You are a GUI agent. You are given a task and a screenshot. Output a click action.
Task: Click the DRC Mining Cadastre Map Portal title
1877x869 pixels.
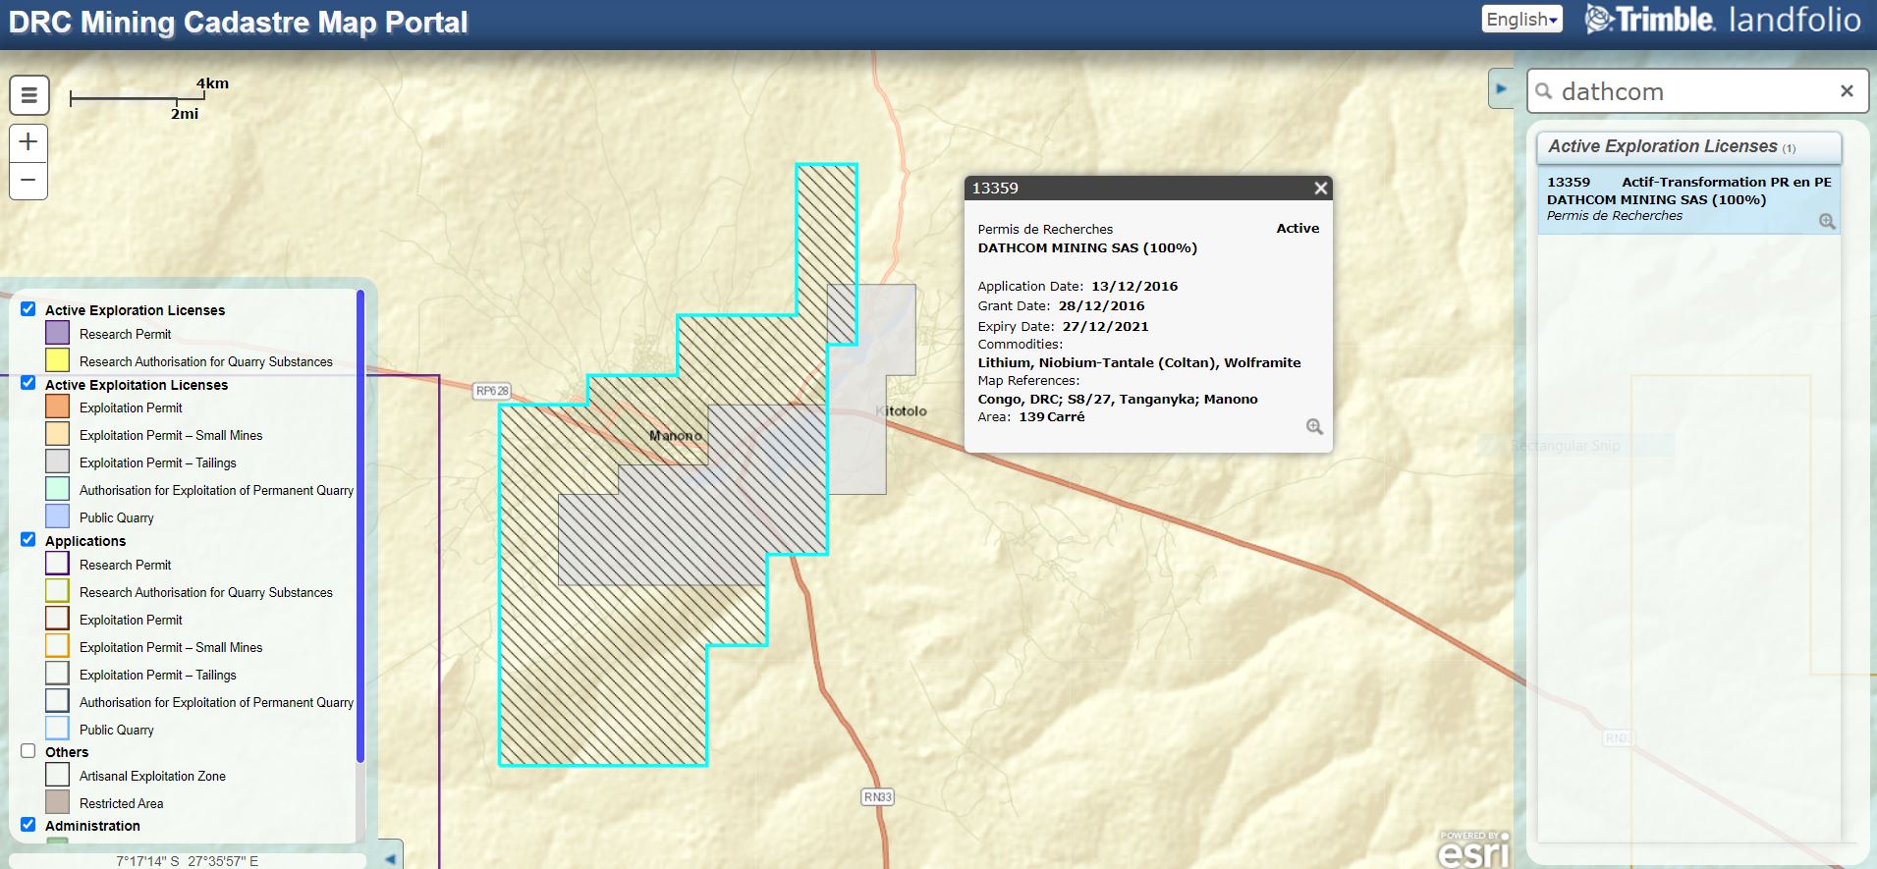pyautogui.click(x=239, y=23)
